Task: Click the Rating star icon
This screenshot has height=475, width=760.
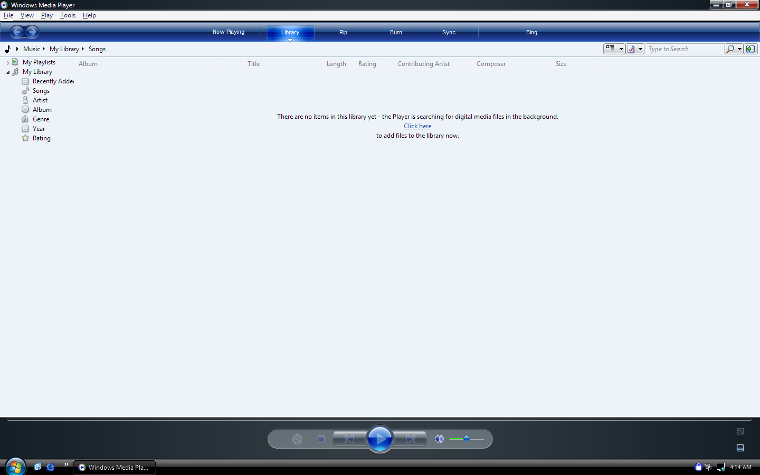Action: (25, 138)
